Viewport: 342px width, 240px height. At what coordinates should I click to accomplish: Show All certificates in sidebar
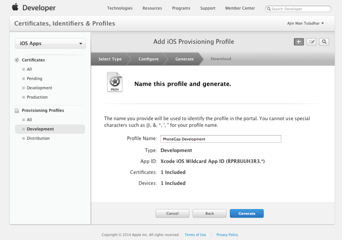(x=29, y=69)
